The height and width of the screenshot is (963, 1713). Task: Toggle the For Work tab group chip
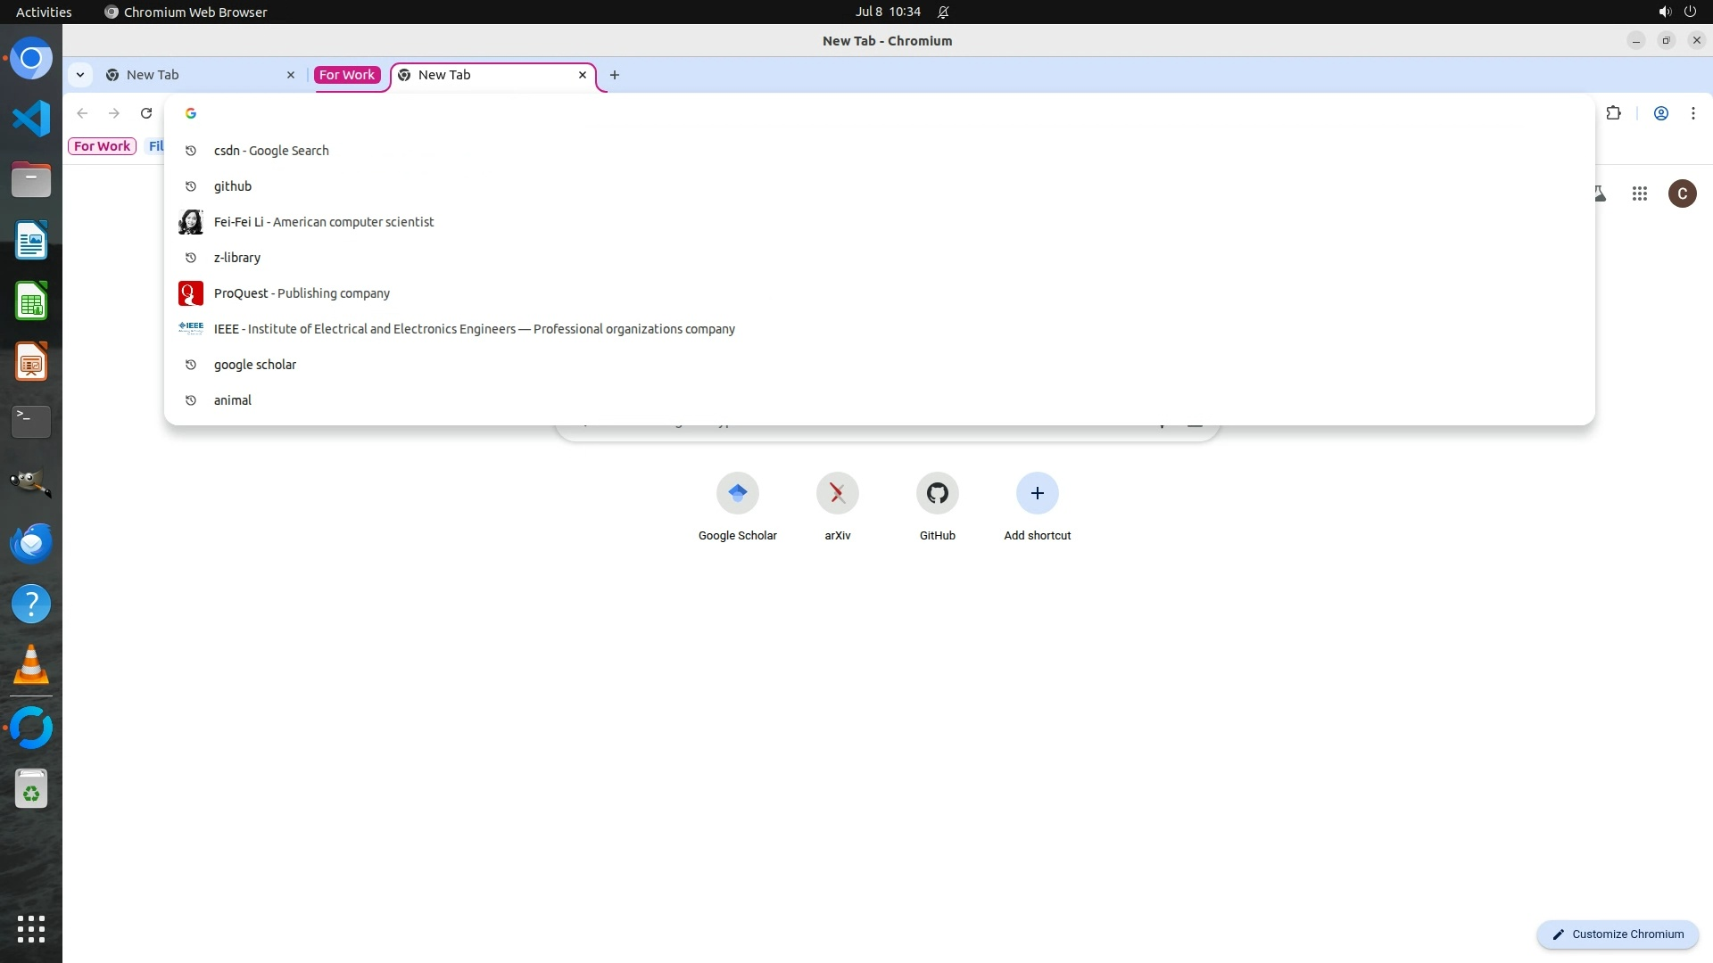coord(347,75)
